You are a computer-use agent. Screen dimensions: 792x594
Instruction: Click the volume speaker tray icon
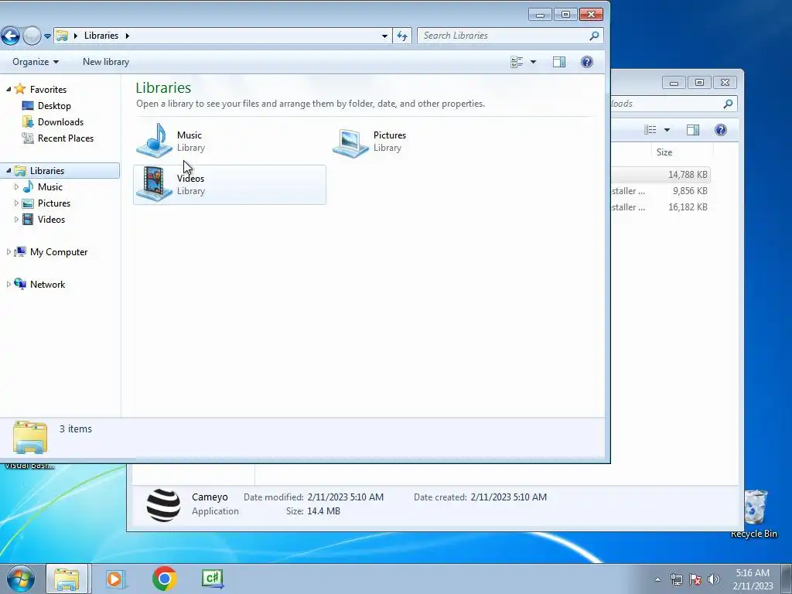713,579
